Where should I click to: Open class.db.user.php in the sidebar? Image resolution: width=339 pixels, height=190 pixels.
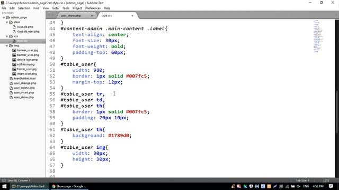[28, 32]
